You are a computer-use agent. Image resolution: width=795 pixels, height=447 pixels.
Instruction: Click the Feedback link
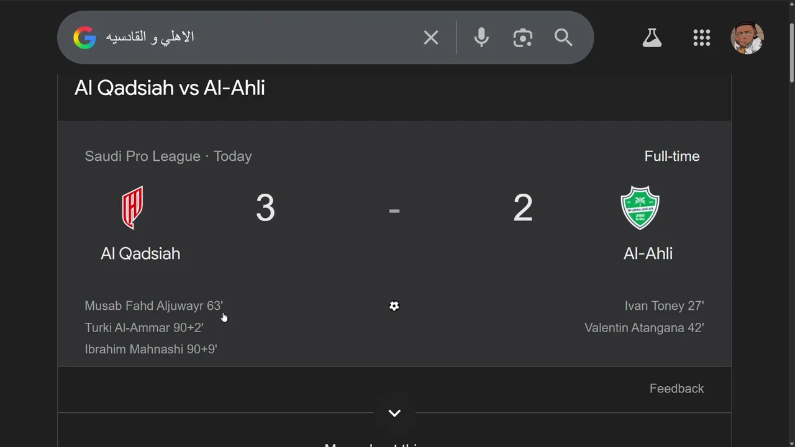tap(676, 389)
